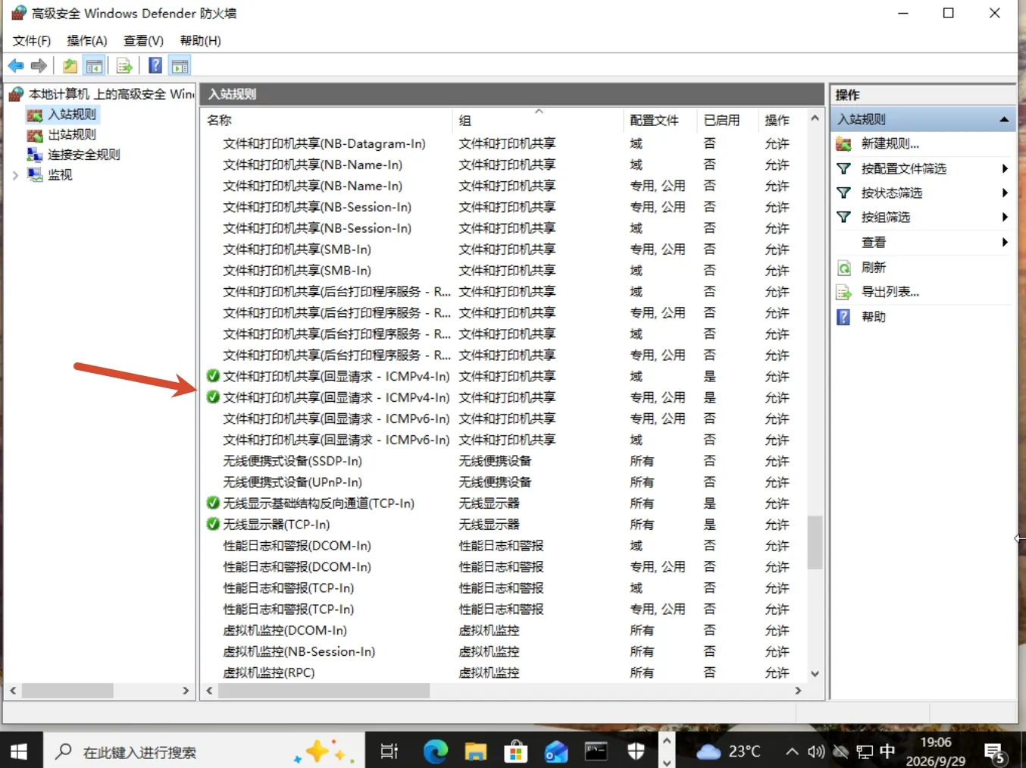Click the 在此键入进行搜索 taskbar search box
The image size is (1026, 768).
click(204, 751)
